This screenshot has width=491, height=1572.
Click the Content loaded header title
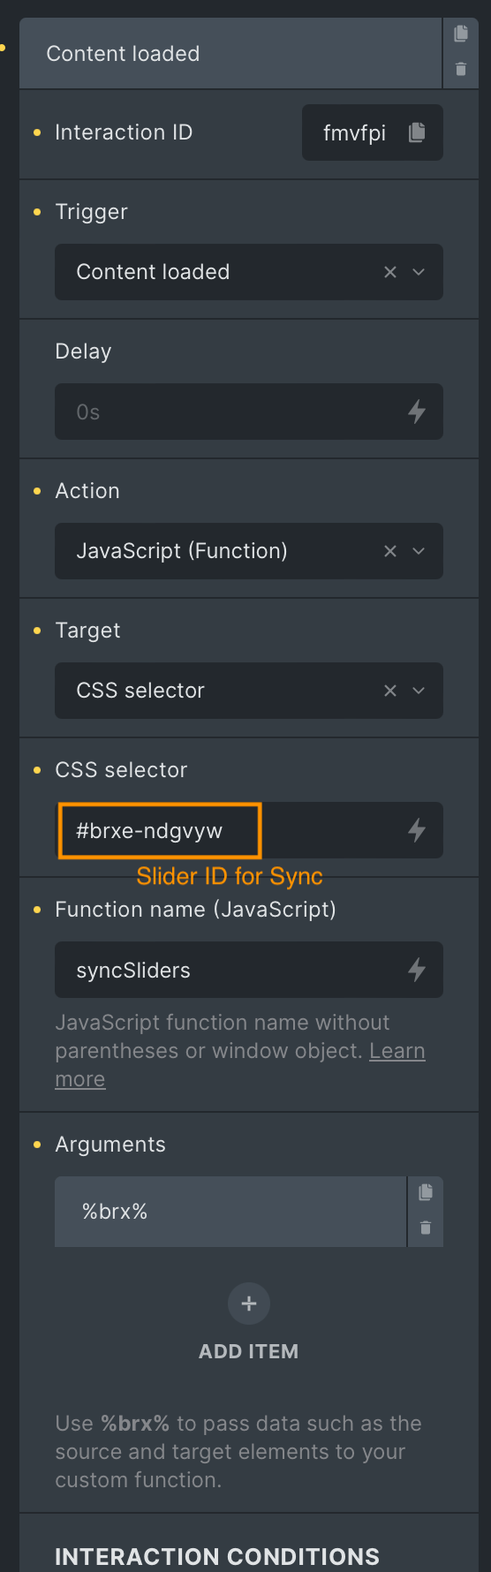(x=123, y=54)
